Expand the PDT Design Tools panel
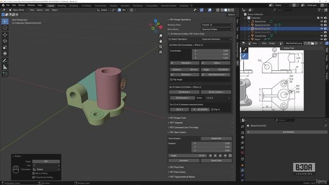 tap(178, 118)
